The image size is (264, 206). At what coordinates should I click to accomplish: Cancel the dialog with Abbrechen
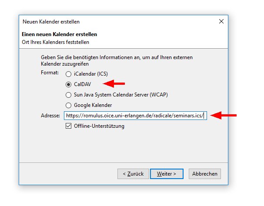tap(205, 174)
